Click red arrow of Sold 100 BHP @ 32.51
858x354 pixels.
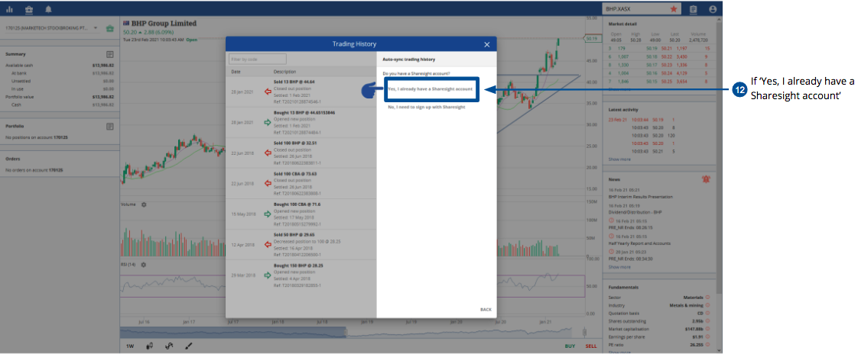[268, 153]
